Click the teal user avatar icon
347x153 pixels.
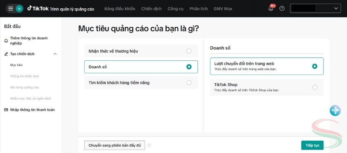[19, 9]
